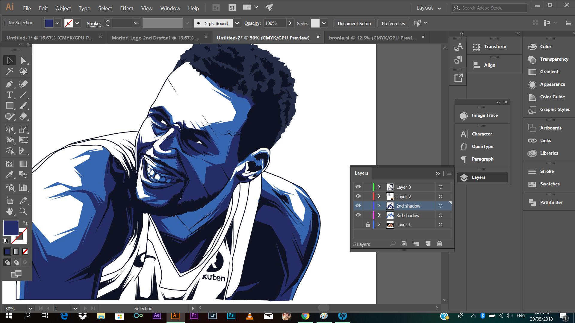Toggle 2nd shadow layer visibility
Screen dimensions: 575x323
(x=358, y=206)
